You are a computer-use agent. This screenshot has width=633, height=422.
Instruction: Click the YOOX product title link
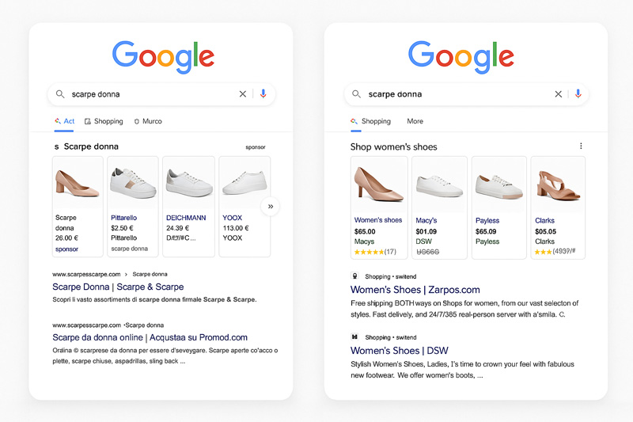232,218
